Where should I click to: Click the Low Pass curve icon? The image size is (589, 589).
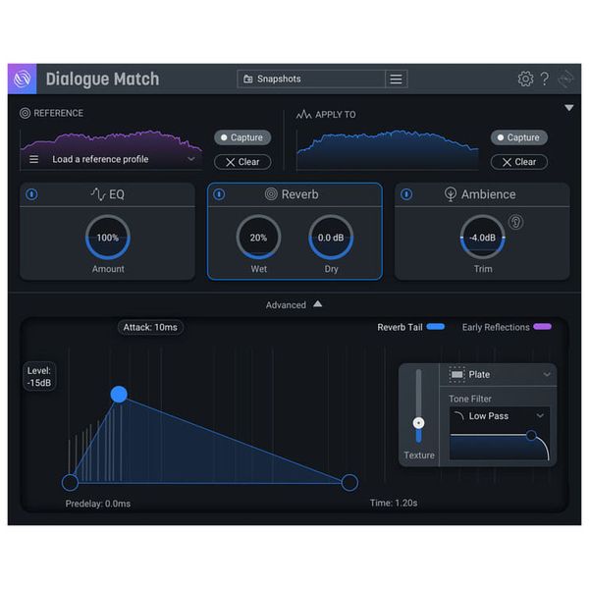tap(459, 415)
